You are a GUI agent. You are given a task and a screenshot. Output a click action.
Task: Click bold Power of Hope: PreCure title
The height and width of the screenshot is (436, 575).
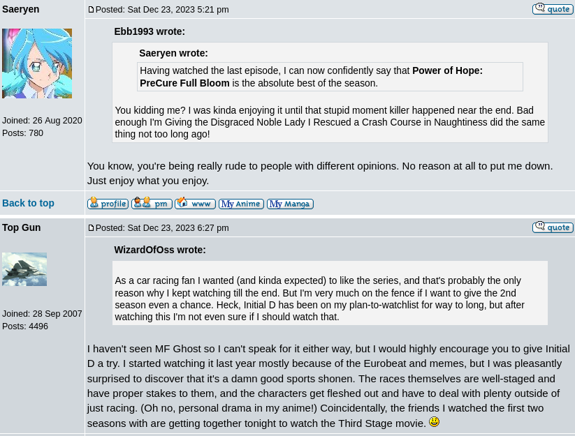311,77
